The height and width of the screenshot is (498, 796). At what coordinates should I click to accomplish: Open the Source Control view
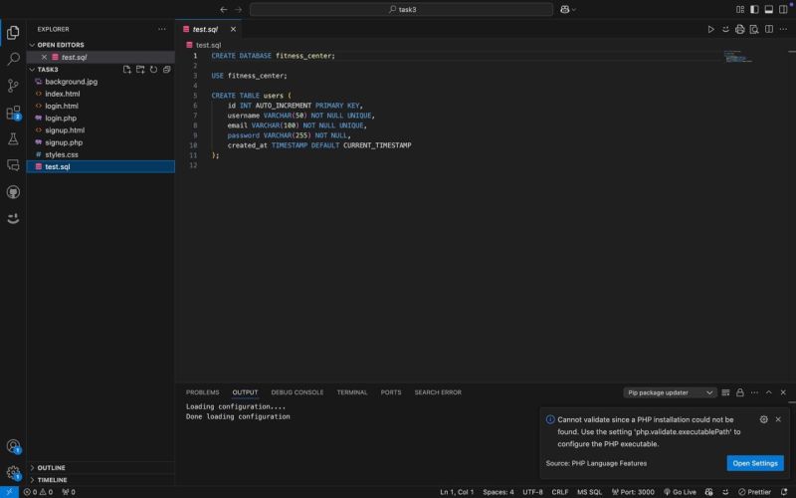[13, 86]
